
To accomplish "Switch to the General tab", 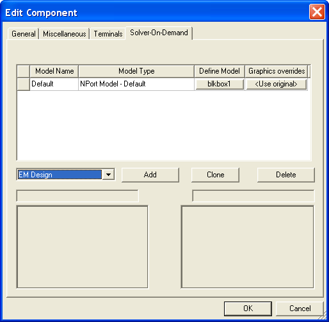I will point(23,34).
